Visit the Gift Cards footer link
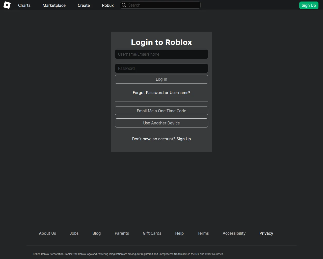The image size is (323, 259). (x=152, y=233)
